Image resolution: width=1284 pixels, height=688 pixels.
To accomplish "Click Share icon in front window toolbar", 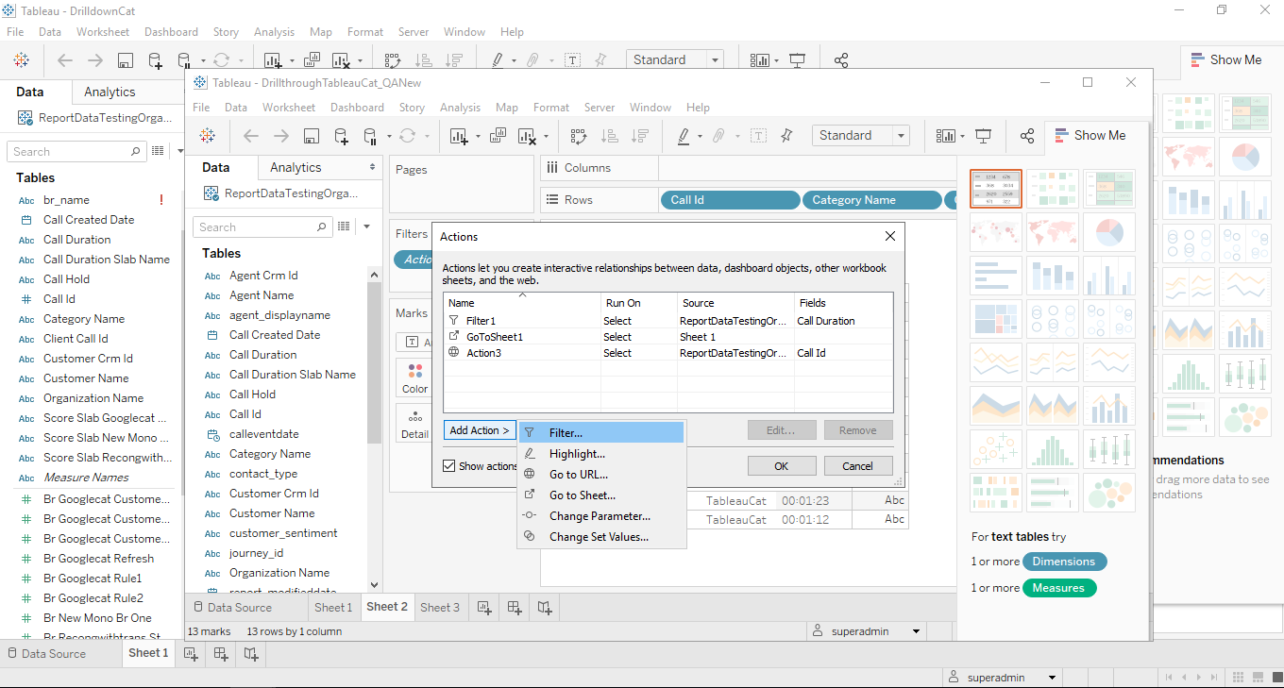I will [x=1027, y=136].
